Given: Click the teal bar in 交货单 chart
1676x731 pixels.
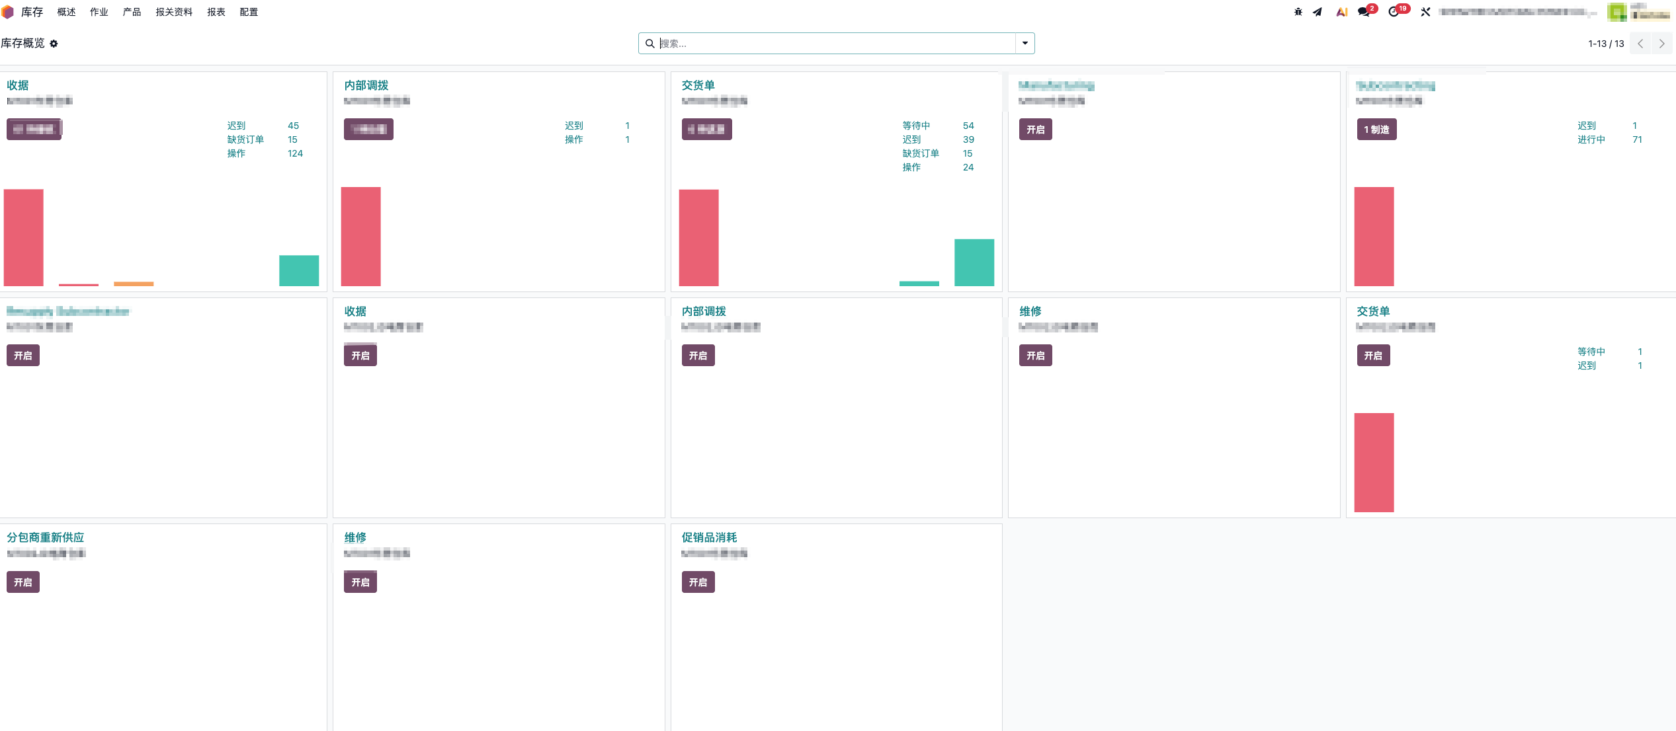Looking at the screenshot, I should [974, 262].
